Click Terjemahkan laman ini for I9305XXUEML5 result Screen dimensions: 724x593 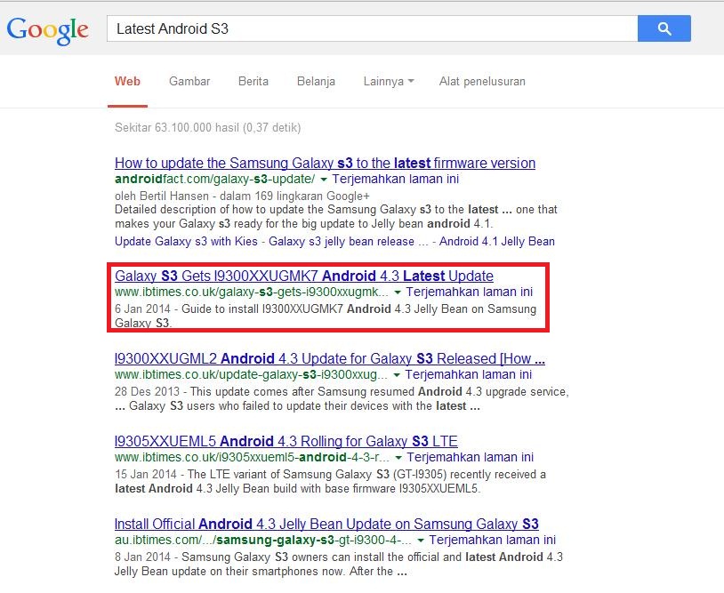click(470, 457)
